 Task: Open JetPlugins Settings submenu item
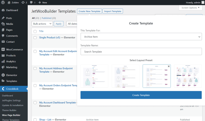pyautogui.click(x=11, y=100)
